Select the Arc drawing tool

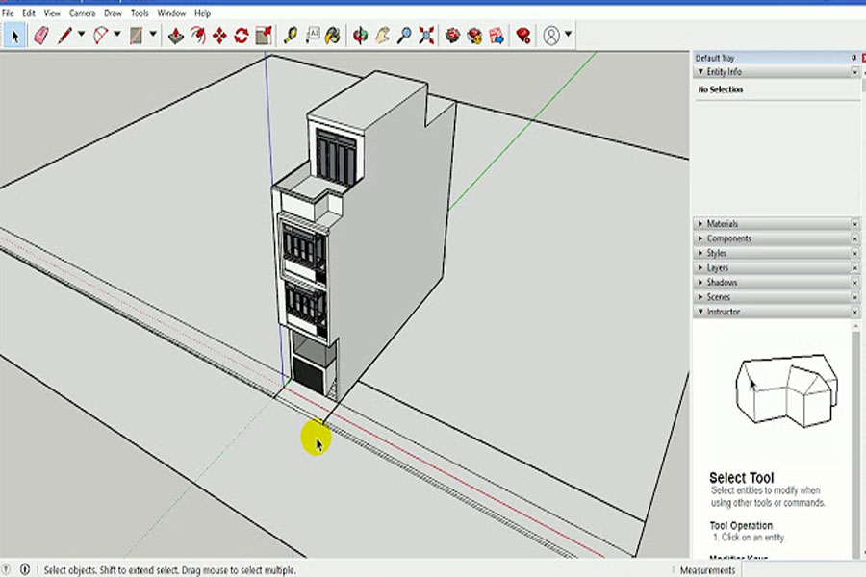point(100,36)
